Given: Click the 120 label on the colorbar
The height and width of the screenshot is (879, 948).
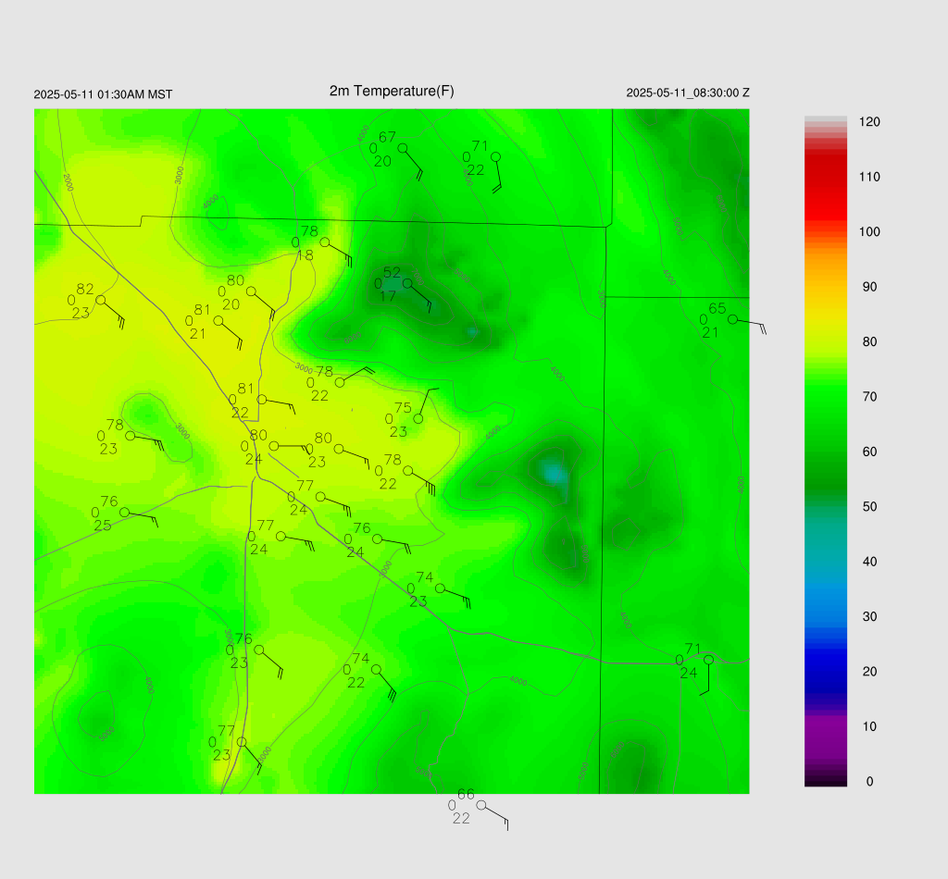Looking at the screenshot, I should tap(869, 122).
